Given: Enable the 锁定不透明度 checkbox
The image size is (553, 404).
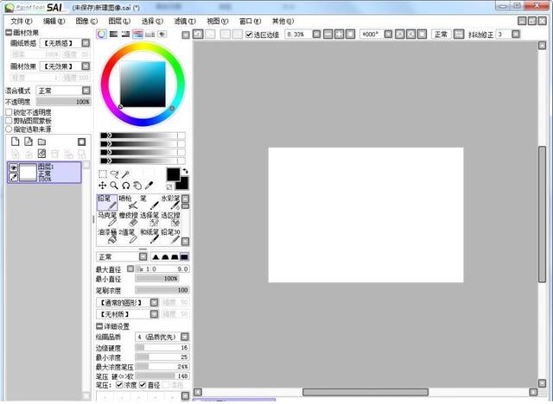Looking at the screenshot, I should [x=9, y=112].
